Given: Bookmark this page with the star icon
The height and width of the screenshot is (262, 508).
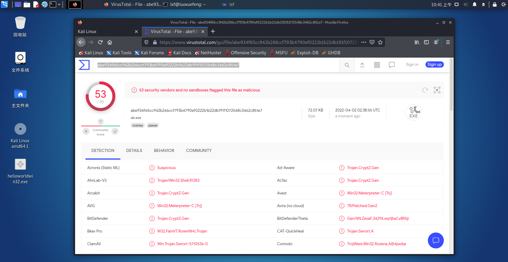Looking at the screenshot, I should [380, 42].
